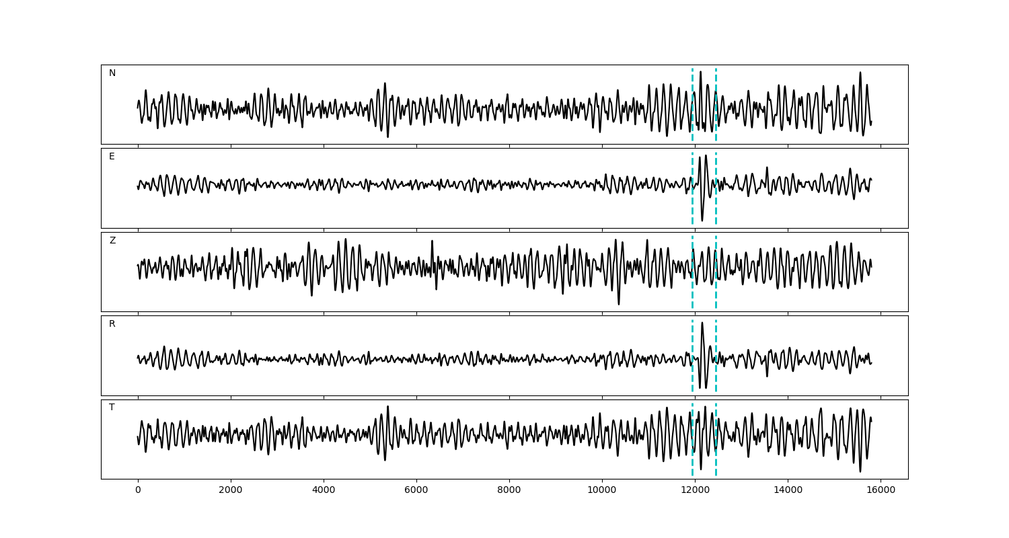Click the N component label in top panel

click(112, 73)
